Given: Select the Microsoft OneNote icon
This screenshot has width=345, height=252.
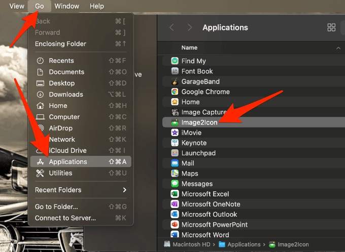Looking at the screenshot, I should click(175, 204).
